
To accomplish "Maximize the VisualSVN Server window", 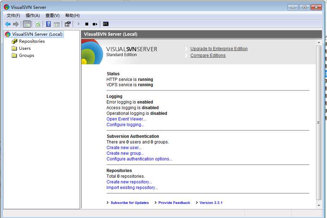I will pos(304,7).
